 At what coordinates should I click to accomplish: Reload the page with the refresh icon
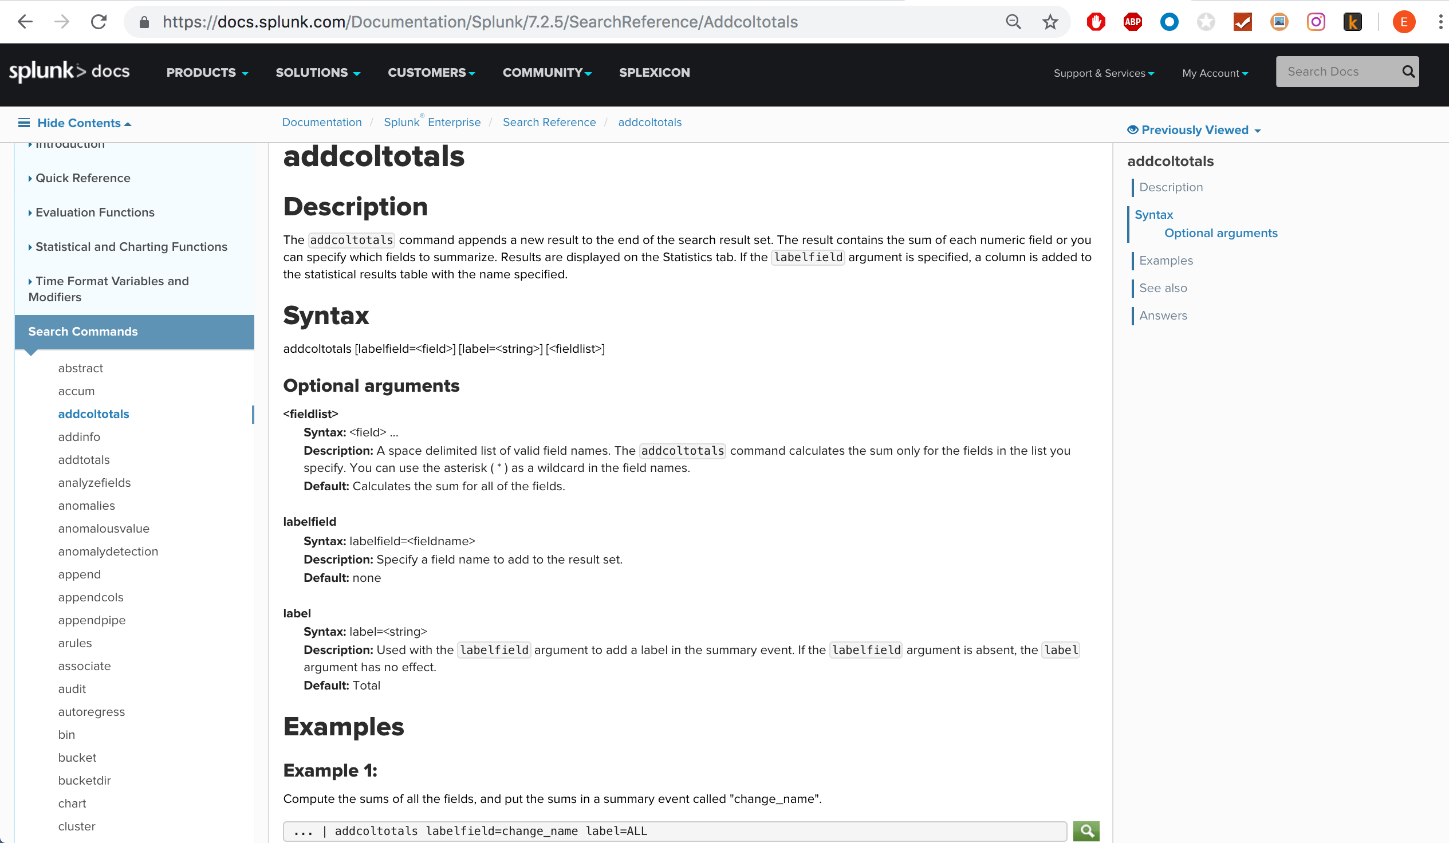click(99, 22)
